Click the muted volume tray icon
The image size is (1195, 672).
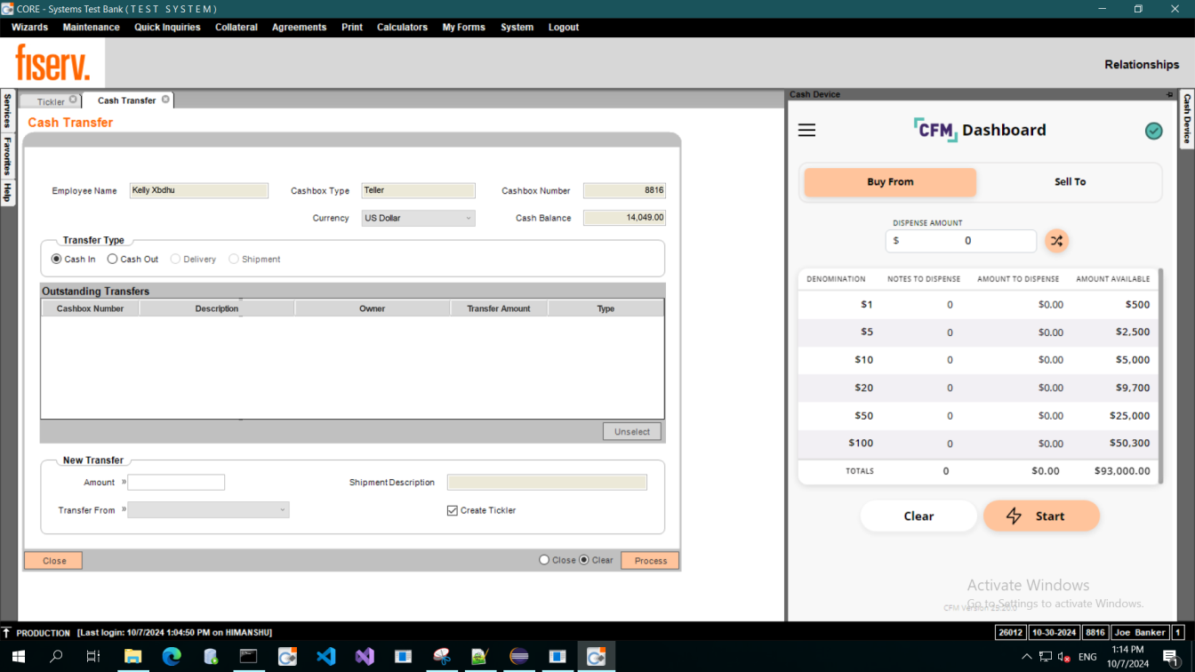click(1063, 657)
